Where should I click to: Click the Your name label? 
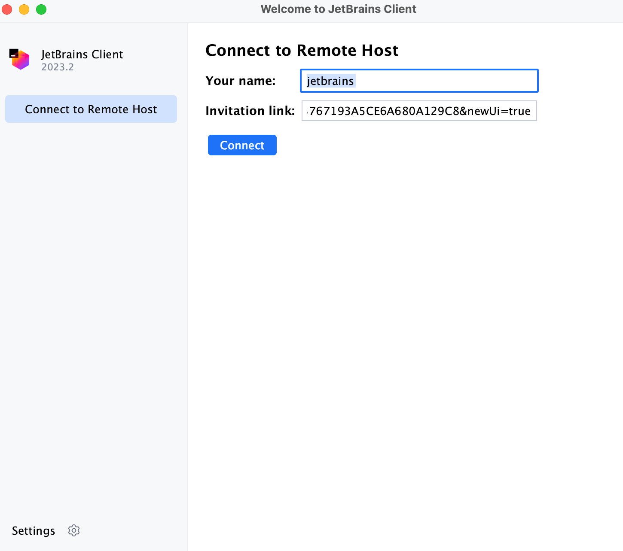241,81
